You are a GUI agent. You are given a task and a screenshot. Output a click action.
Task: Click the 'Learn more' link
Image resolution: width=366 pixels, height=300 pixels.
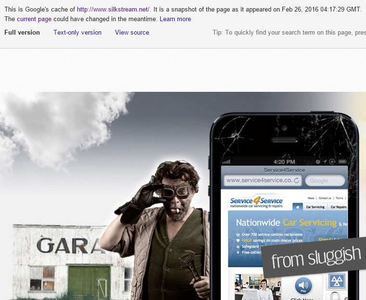175,19
